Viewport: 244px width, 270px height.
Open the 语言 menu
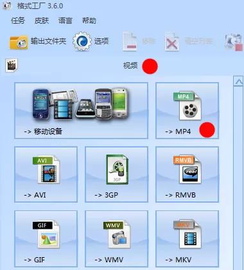[65, 21]
